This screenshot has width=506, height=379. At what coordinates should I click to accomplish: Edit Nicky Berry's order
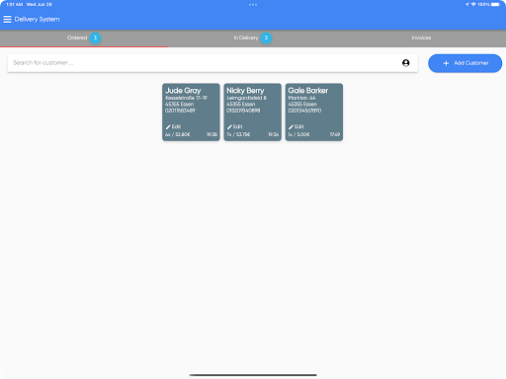pos(235,126)
